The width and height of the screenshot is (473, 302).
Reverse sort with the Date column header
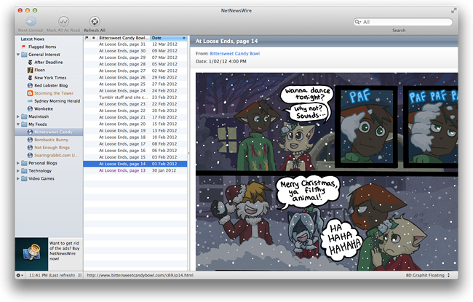168,38
